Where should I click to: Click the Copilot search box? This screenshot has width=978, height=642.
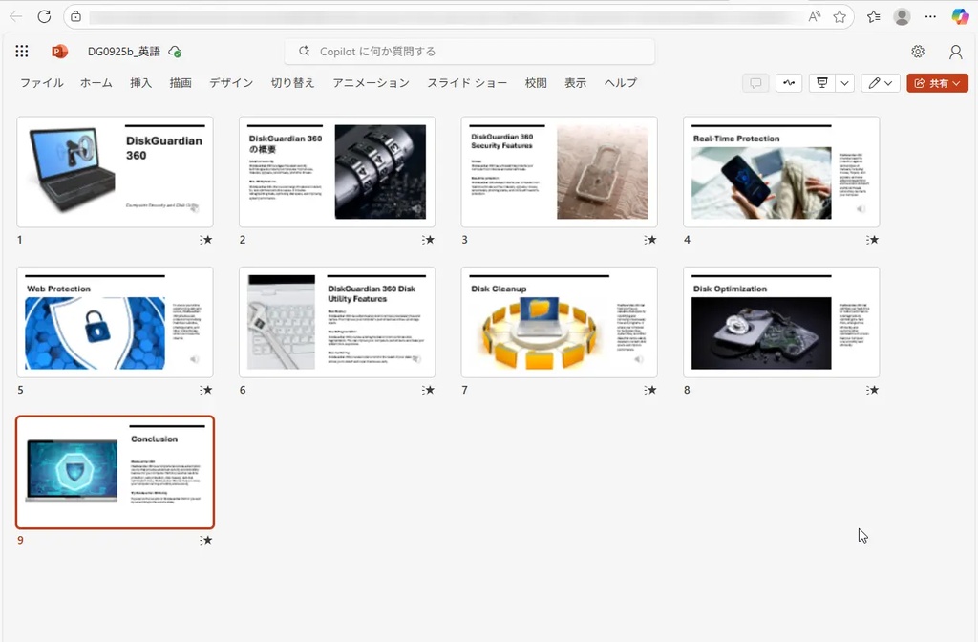470,52
